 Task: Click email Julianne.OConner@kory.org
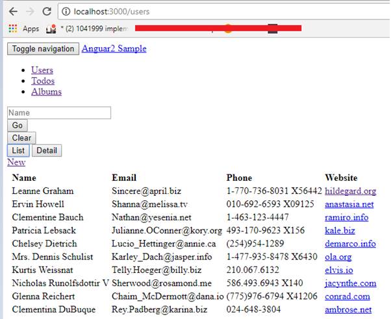point(167,231)
